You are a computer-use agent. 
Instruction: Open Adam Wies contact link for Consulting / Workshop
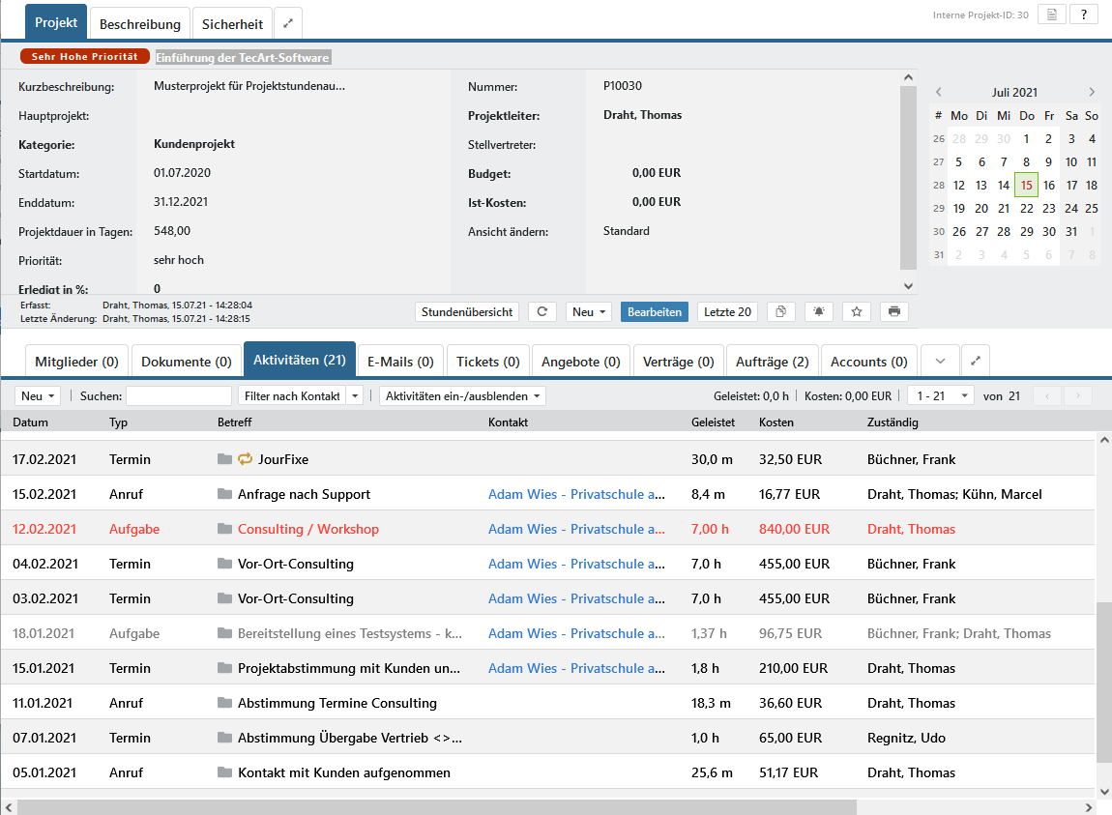point(576,529)
